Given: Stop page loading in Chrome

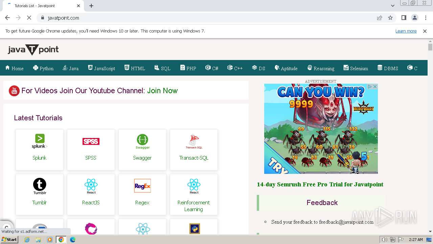Looking at the screenshot, I should coord(29,18).
